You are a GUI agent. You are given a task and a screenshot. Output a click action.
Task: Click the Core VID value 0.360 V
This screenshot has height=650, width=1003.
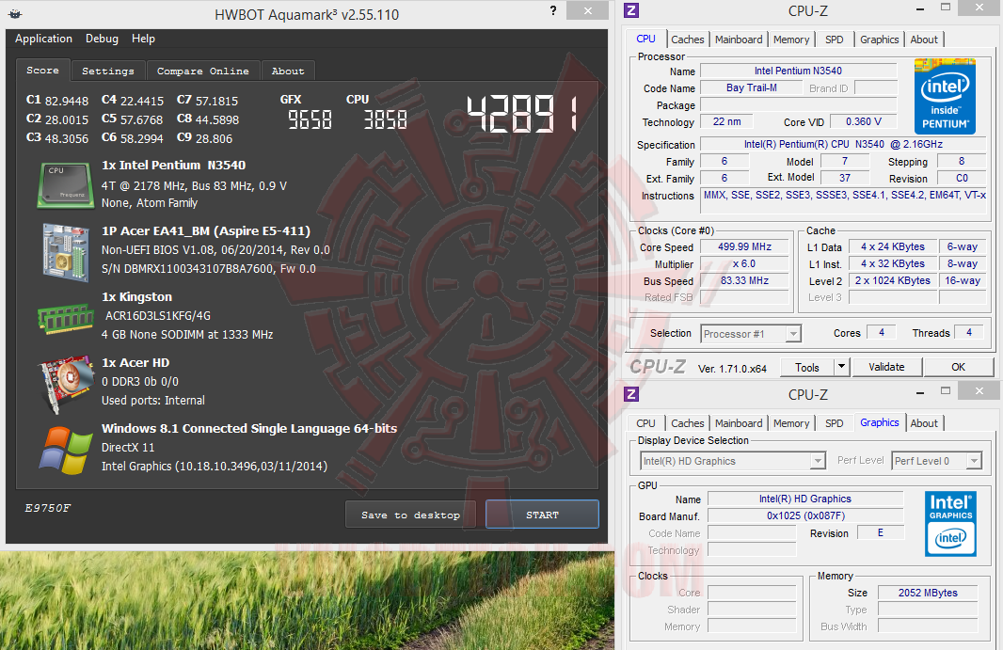[864, 121]
